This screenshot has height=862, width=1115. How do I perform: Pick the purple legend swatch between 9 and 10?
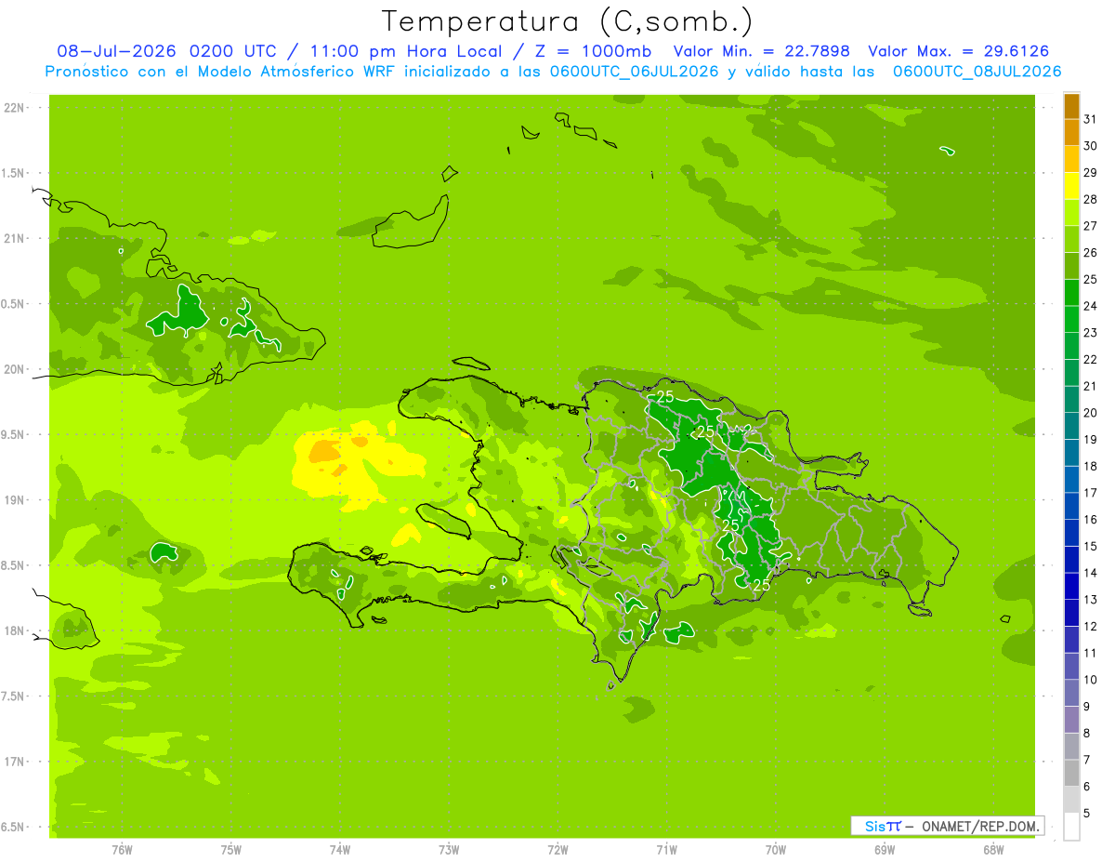[x=1071, y=693]
